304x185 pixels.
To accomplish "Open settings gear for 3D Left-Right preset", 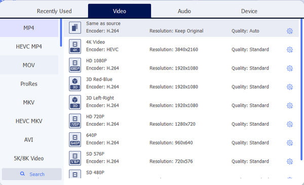I will (x=290, y=105).
